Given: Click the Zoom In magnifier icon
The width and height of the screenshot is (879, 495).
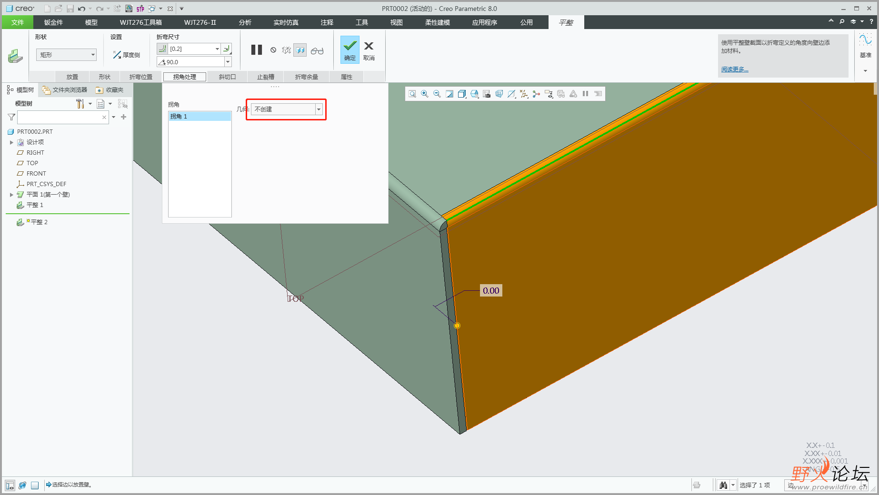Looking at the screenshot, I should (x=425, y=94).
